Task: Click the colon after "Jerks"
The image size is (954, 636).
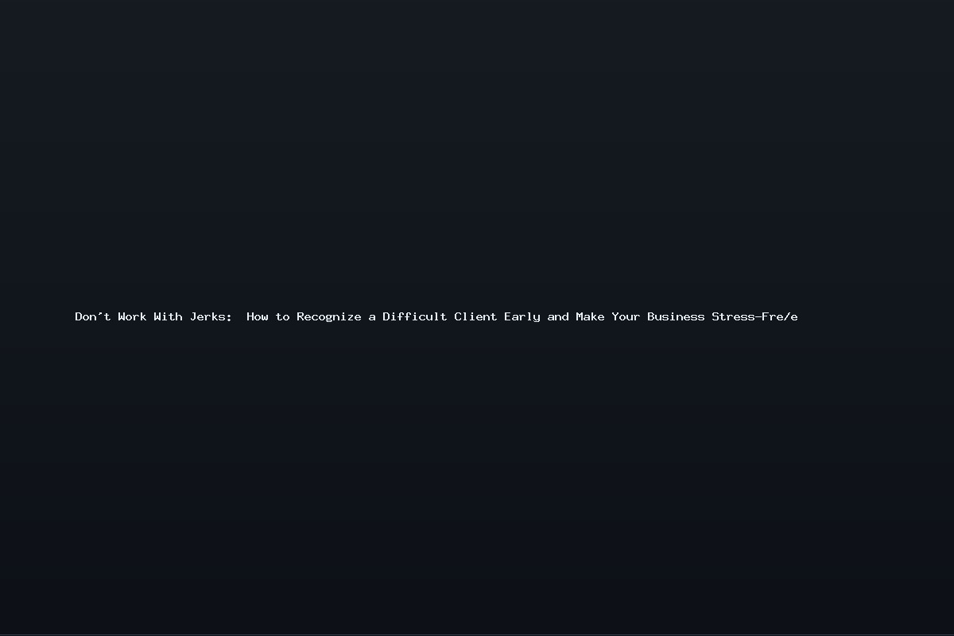Action: [x=229, y=317]
